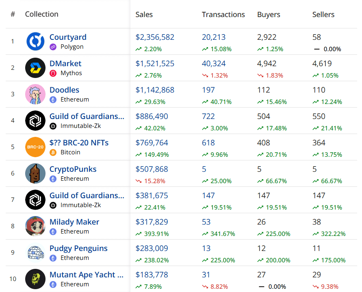Visit the Pudgy Penguins collection link
Viewport: 362px width, 292px height.
pyautogui.click(x=78, y=249)
